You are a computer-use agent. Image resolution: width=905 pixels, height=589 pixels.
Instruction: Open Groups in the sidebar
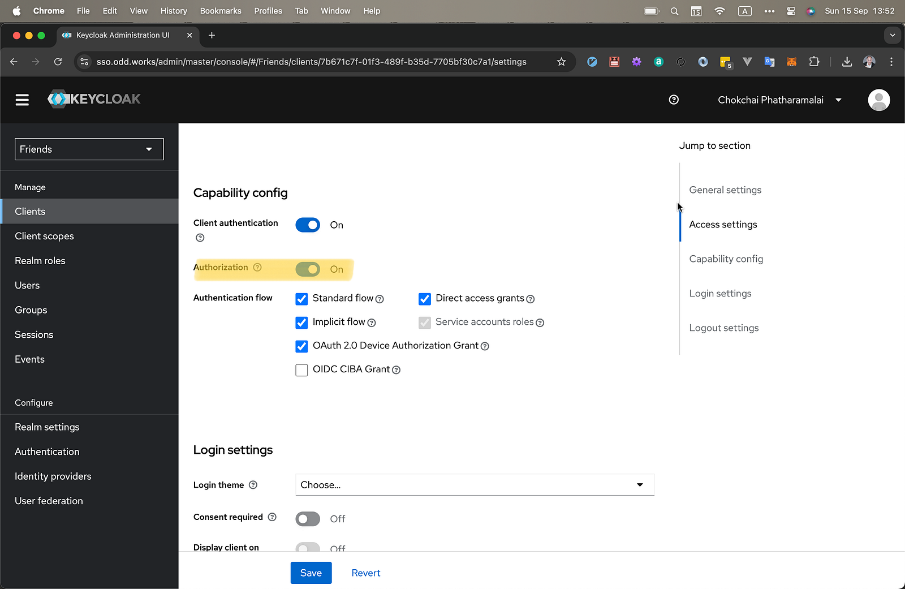pyautogui.click(x=89, y=310)
